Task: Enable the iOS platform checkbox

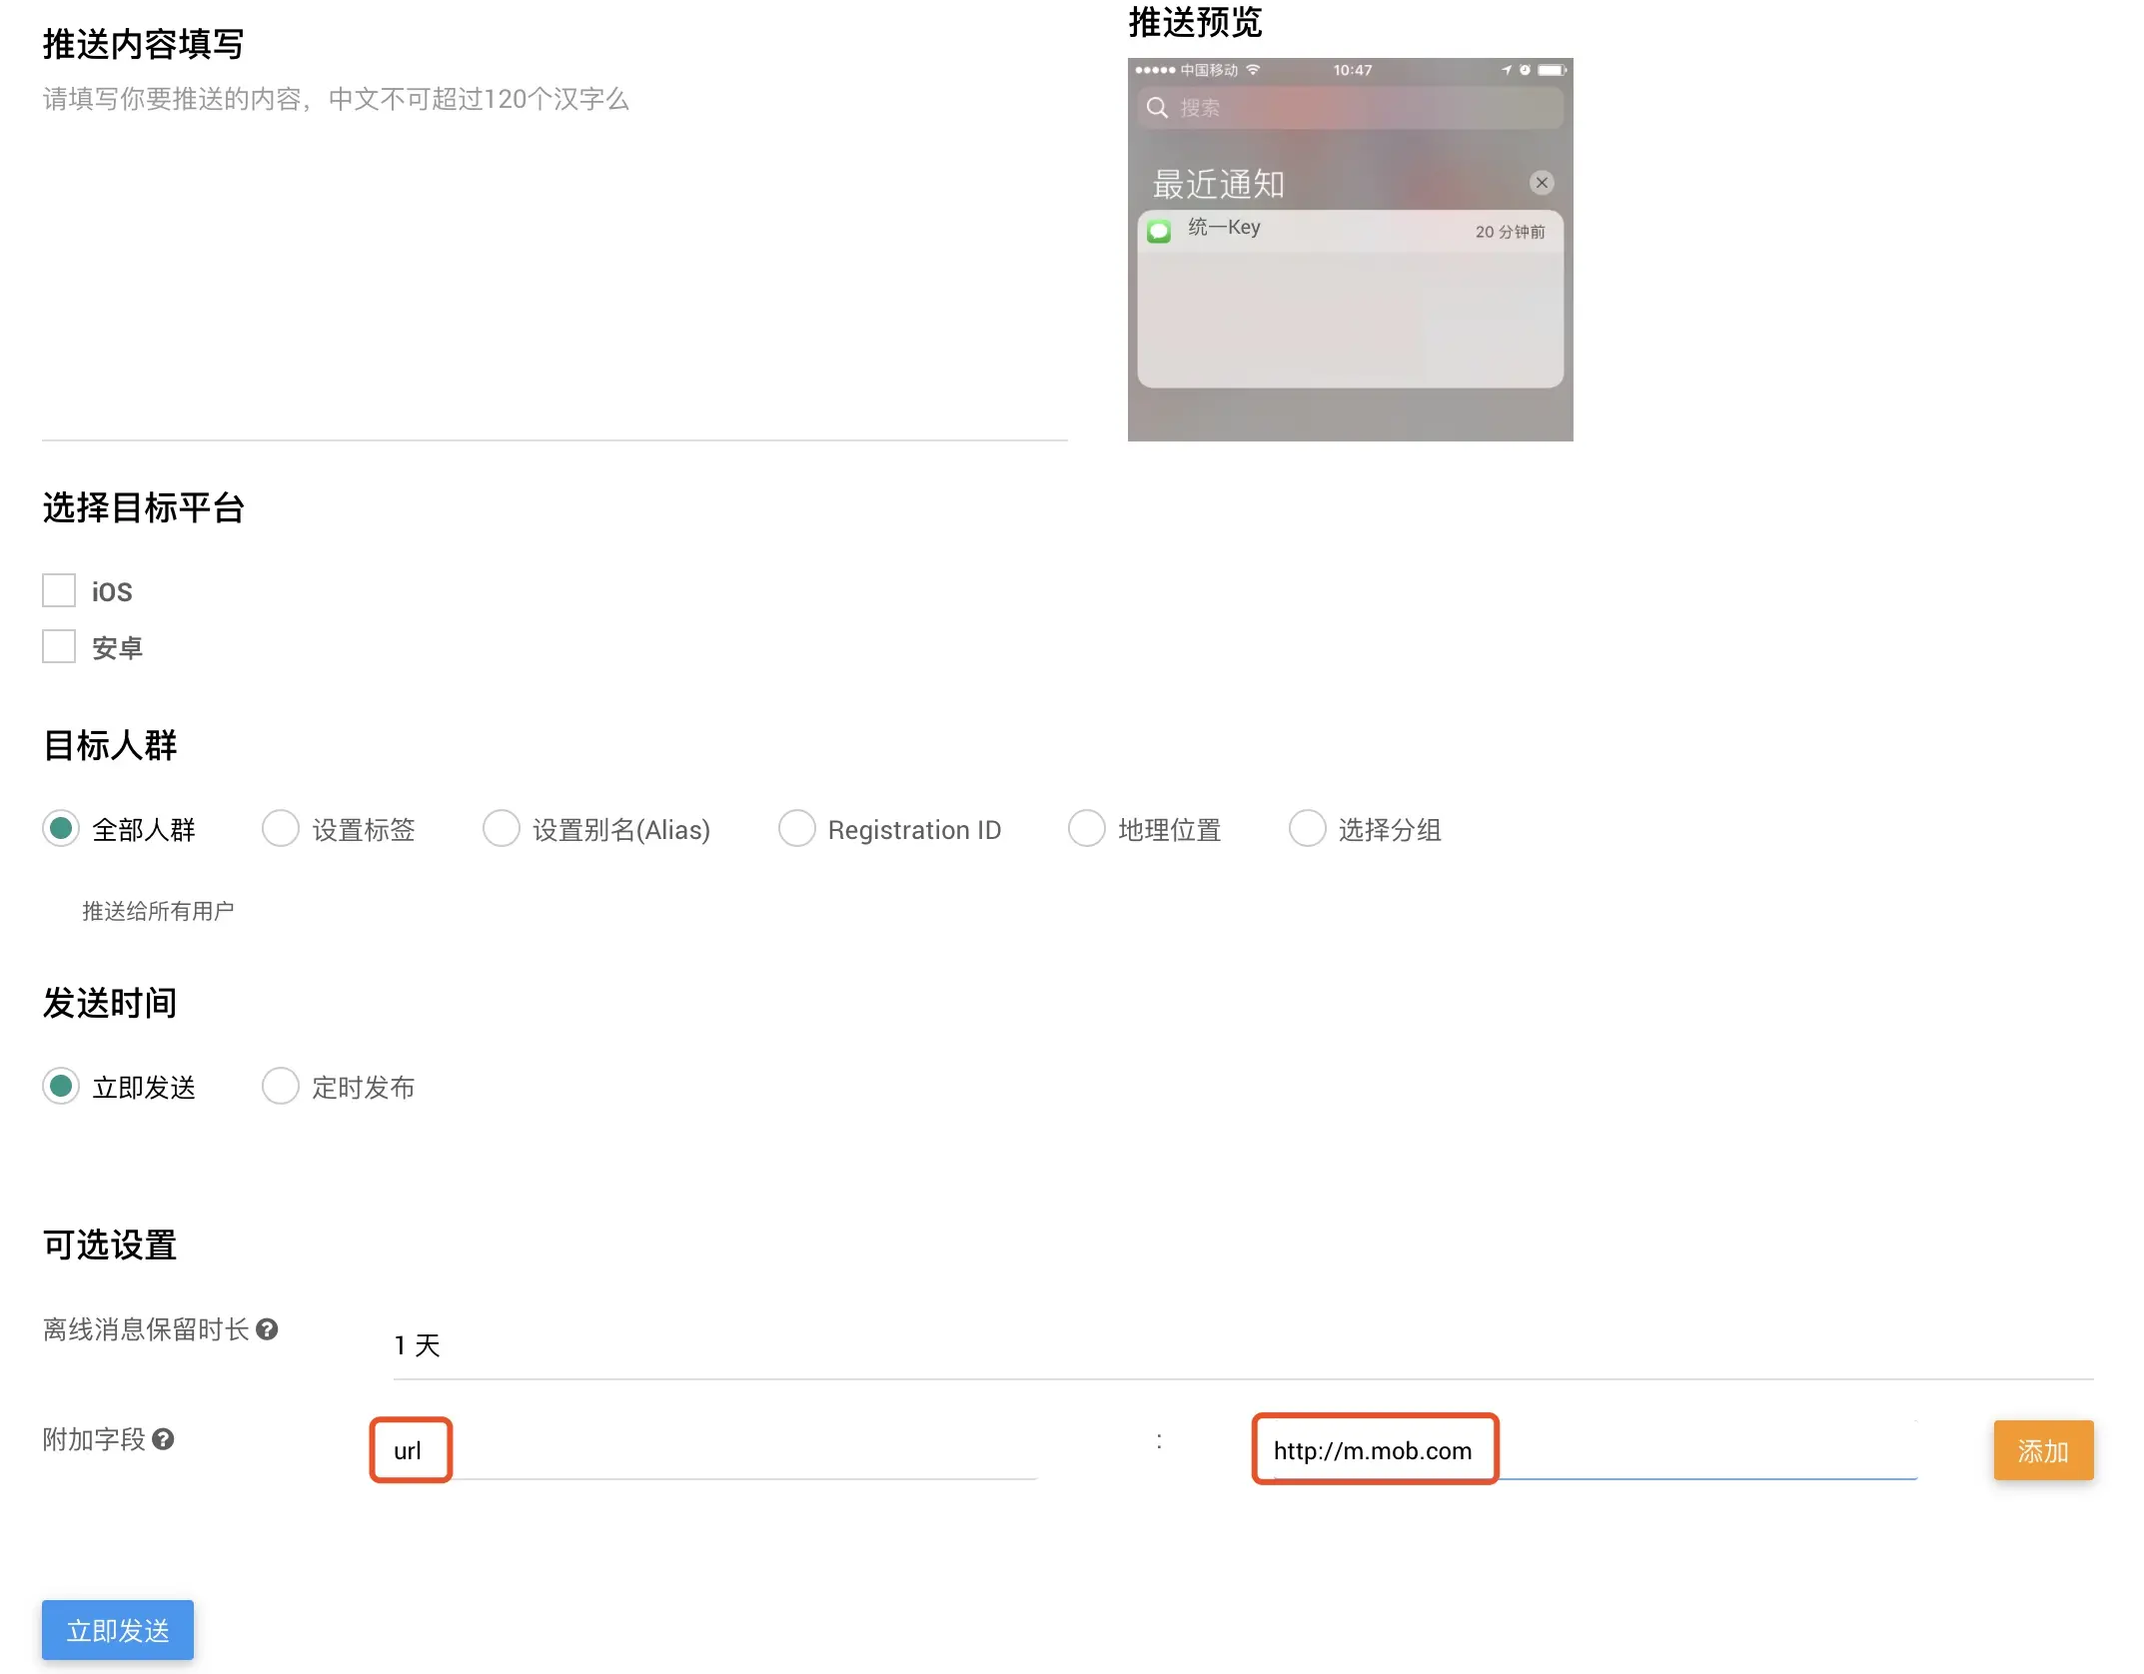Action: coord(59,590)
